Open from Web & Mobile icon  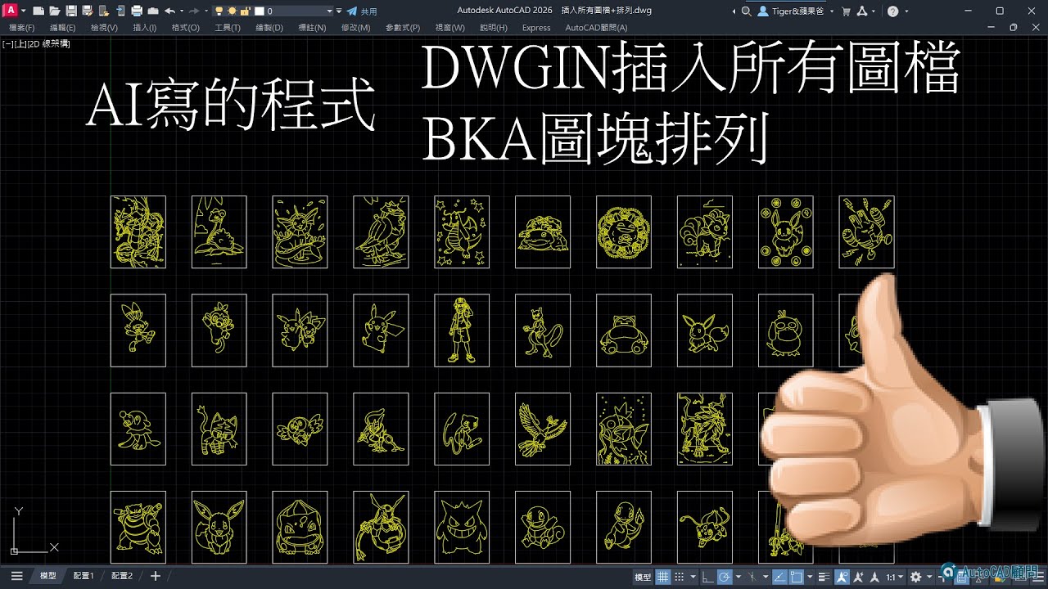tap(104, 11)
